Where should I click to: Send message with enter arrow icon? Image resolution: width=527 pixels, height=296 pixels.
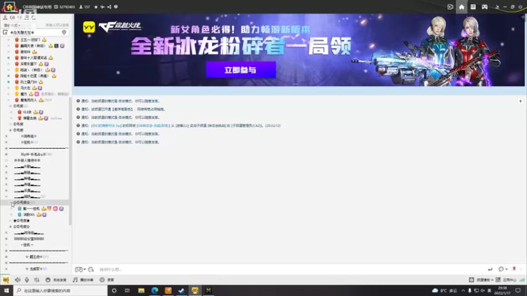tap(490, 269)
